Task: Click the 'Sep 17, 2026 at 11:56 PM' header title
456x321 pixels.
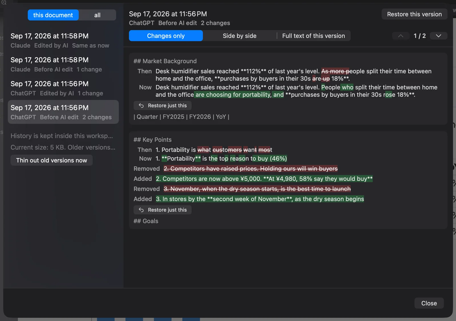Action: click(x=168, y=14)
